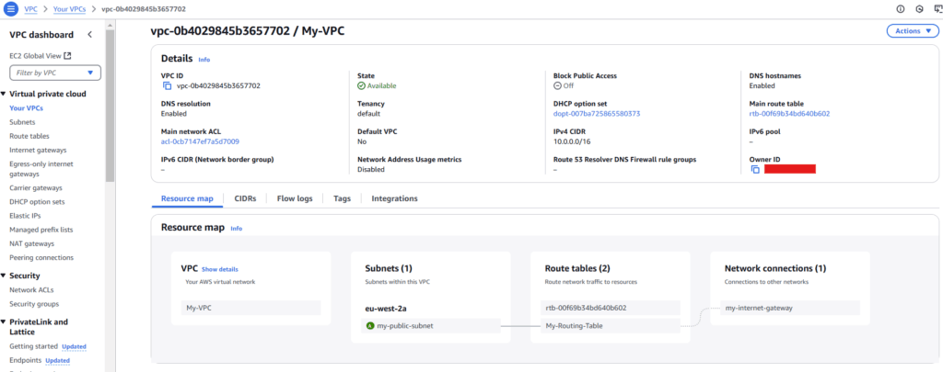This screenshot has height=372, width=943.
Task: Go to DHCP option sets in sidebar
Action: (37, 202)
